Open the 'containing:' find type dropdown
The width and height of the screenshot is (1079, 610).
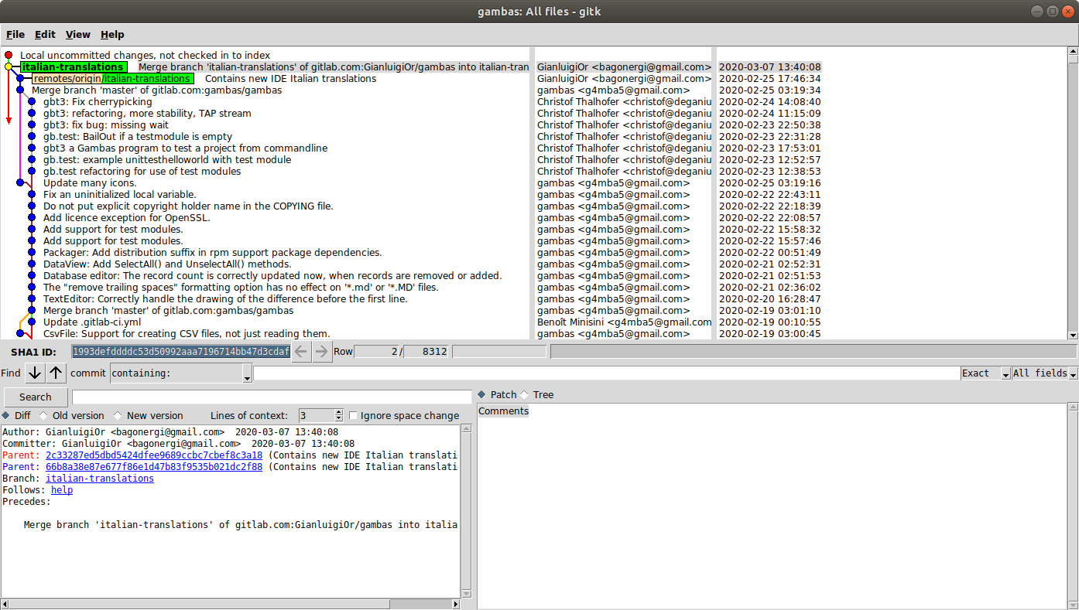pyautogui.click(x=181, y=373)
